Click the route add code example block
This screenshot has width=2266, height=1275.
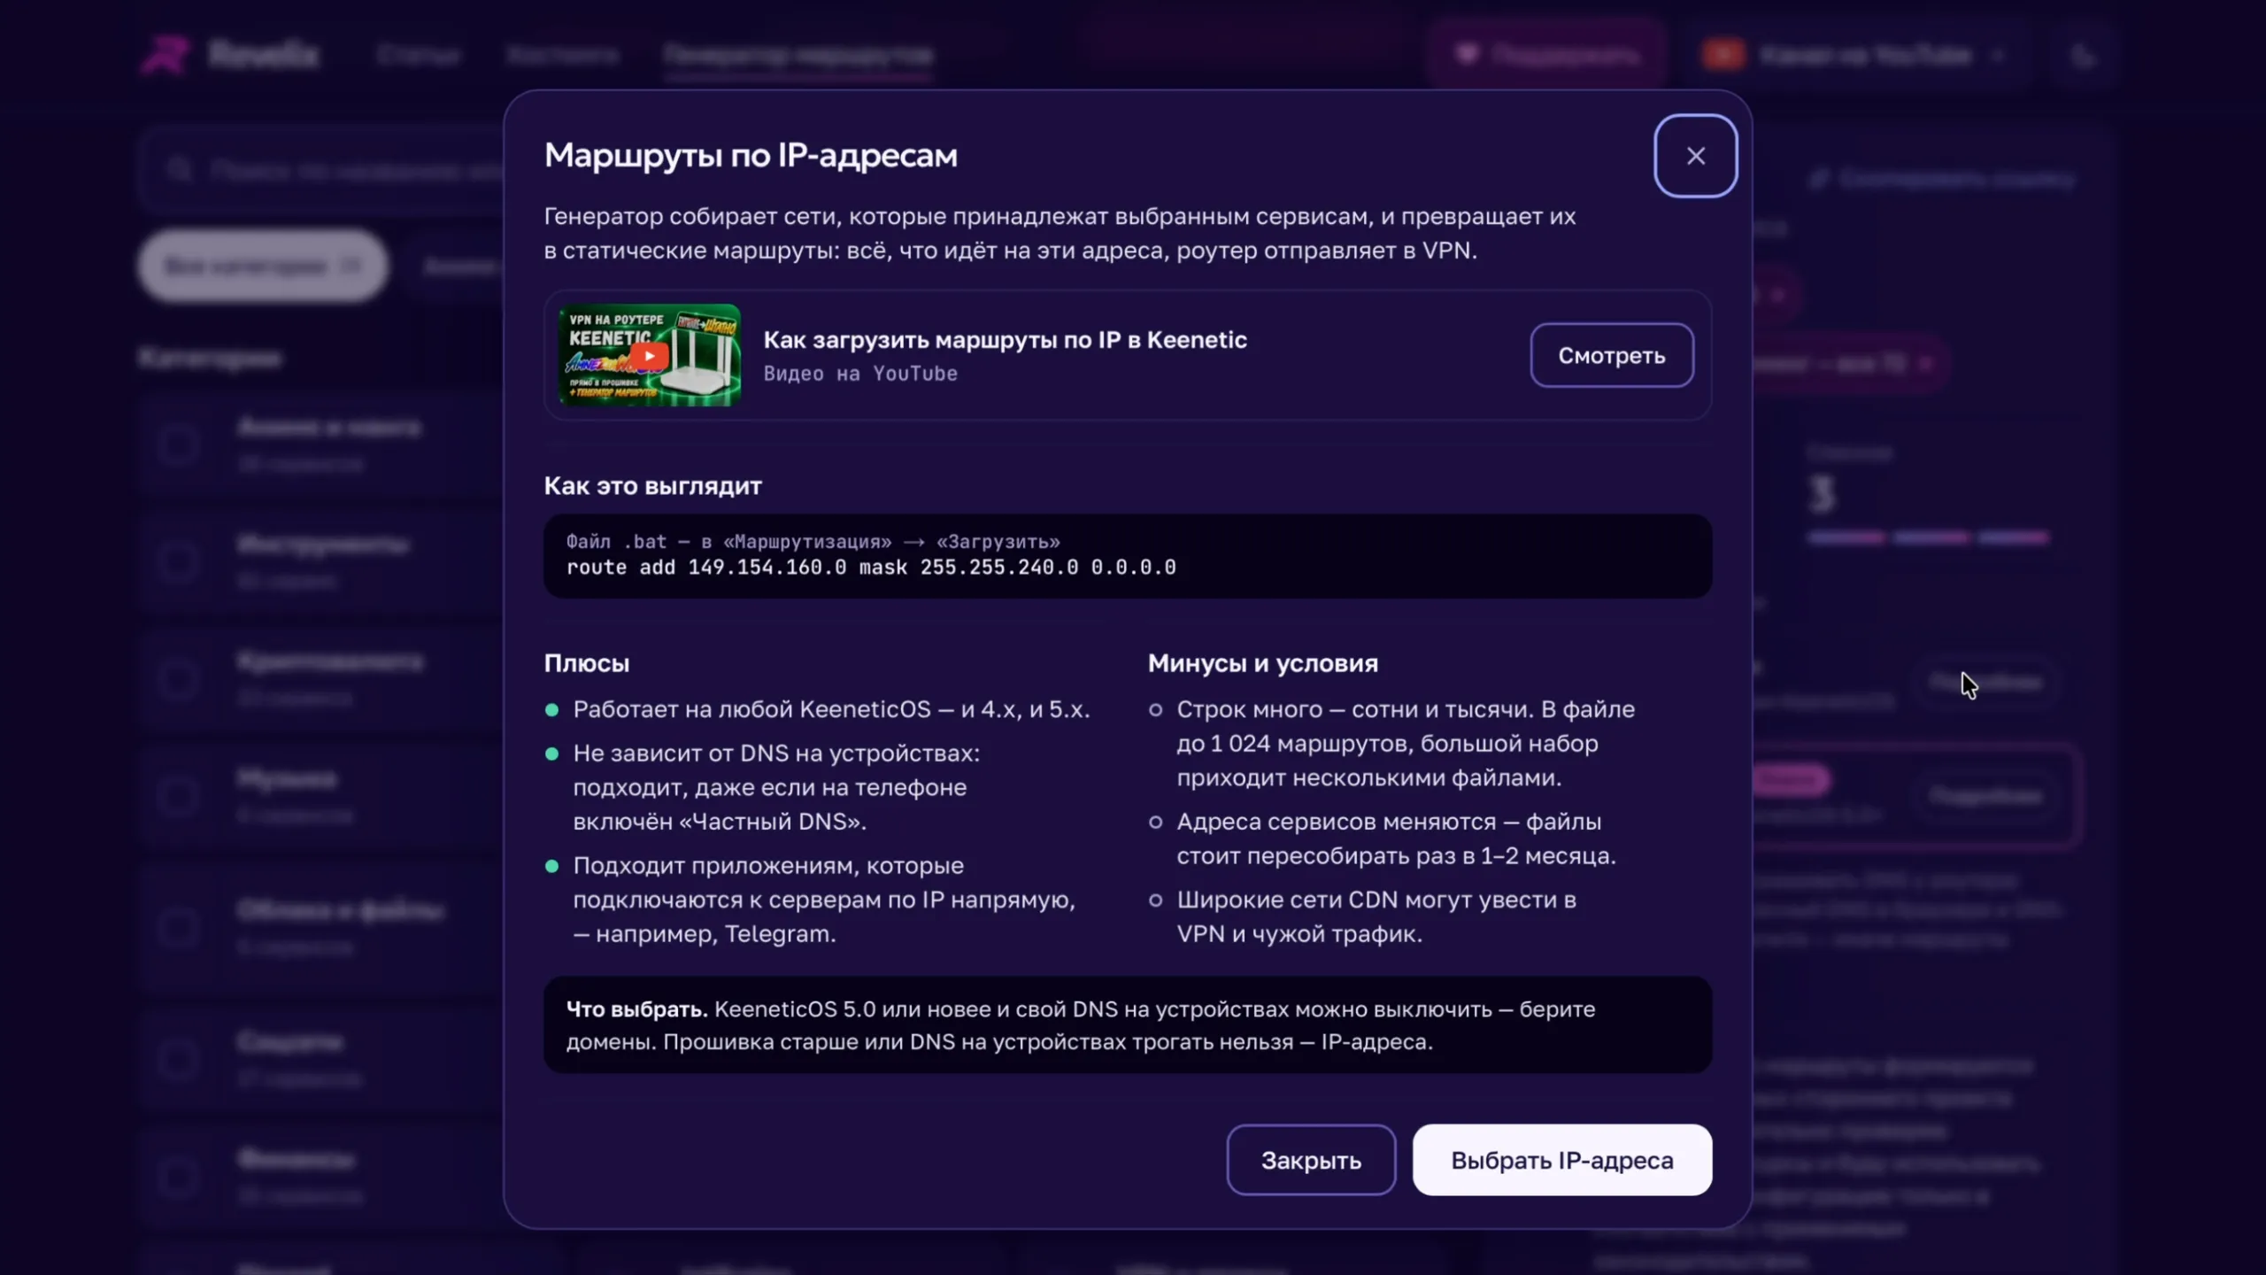pos(1128,555)
